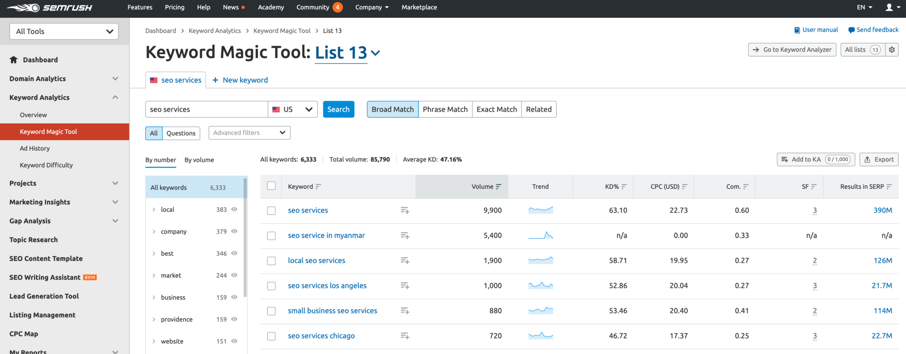The width and height of the screenshot is (906, 354).
Task: Check the 'seo services' row checkbox
Action: coord(272,211)
